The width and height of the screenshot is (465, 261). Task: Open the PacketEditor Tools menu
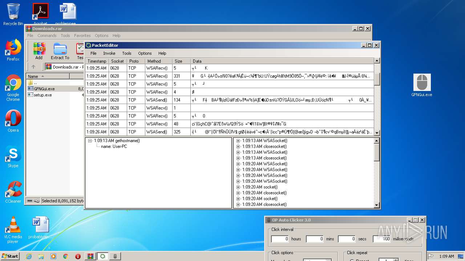point(127,53)
